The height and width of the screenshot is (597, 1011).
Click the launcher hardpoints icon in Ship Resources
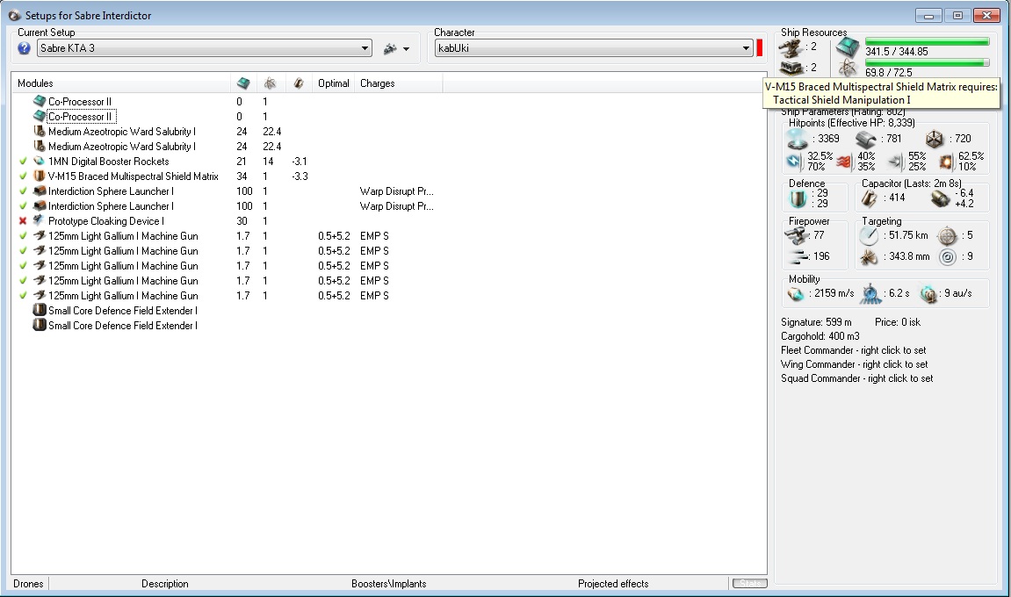pyautogui.click(x=791, y=67)
